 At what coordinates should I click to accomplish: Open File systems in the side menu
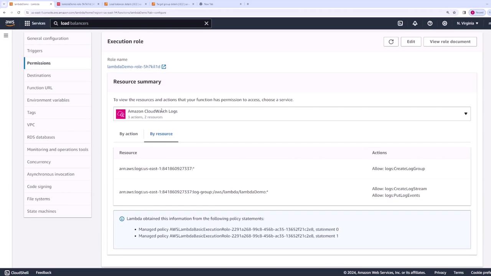coord(38,199)
